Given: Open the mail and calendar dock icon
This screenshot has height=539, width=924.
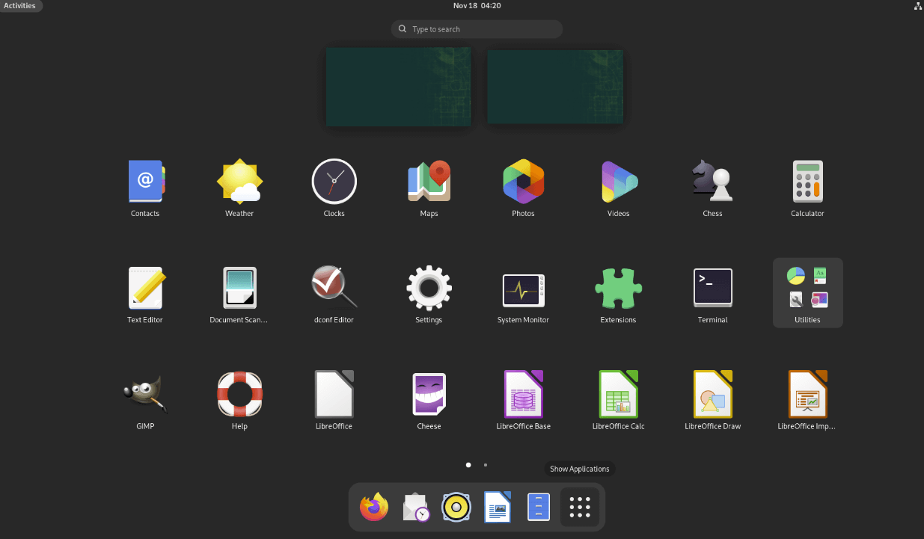Looking at the screenshot, I should point(415,507).
